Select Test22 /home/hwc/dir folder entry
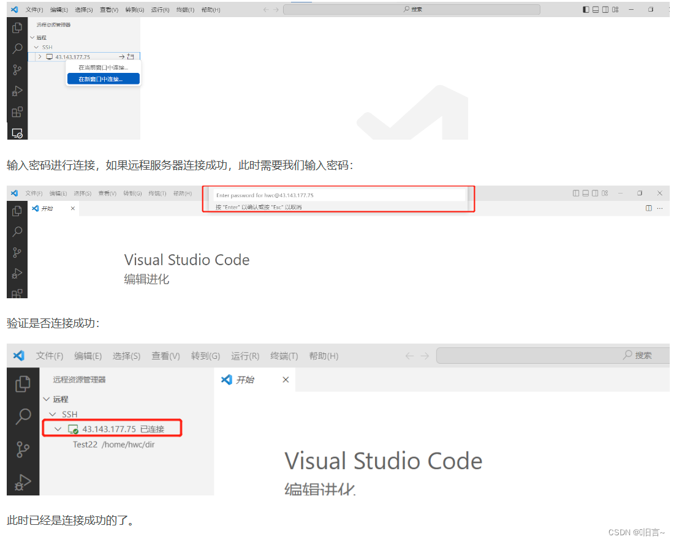674x542 pixels. [x=113, y=445]
